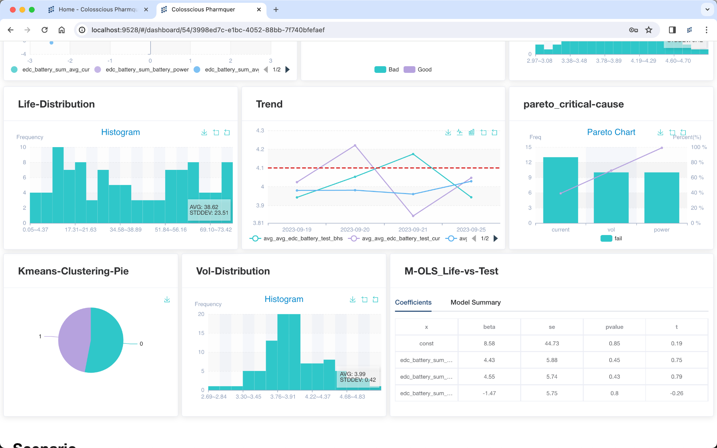Reload the dashboard page
Screen dimensions: 717x448
pos(44,30)
